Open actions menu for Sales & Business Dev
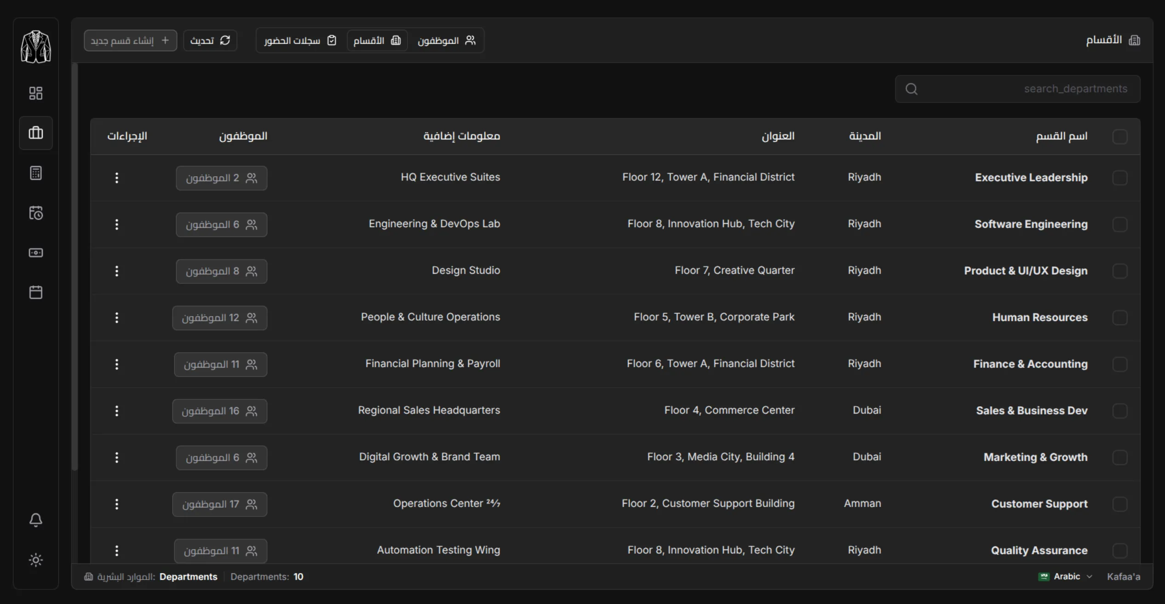 pos(116,411)
